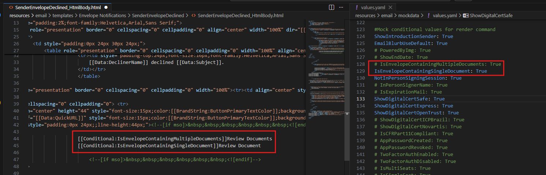Viewport: 546px width, 175px height.
Task: Click 'ShowDigitalCertOpenTrust: True' line
Action: click(416, 113)
